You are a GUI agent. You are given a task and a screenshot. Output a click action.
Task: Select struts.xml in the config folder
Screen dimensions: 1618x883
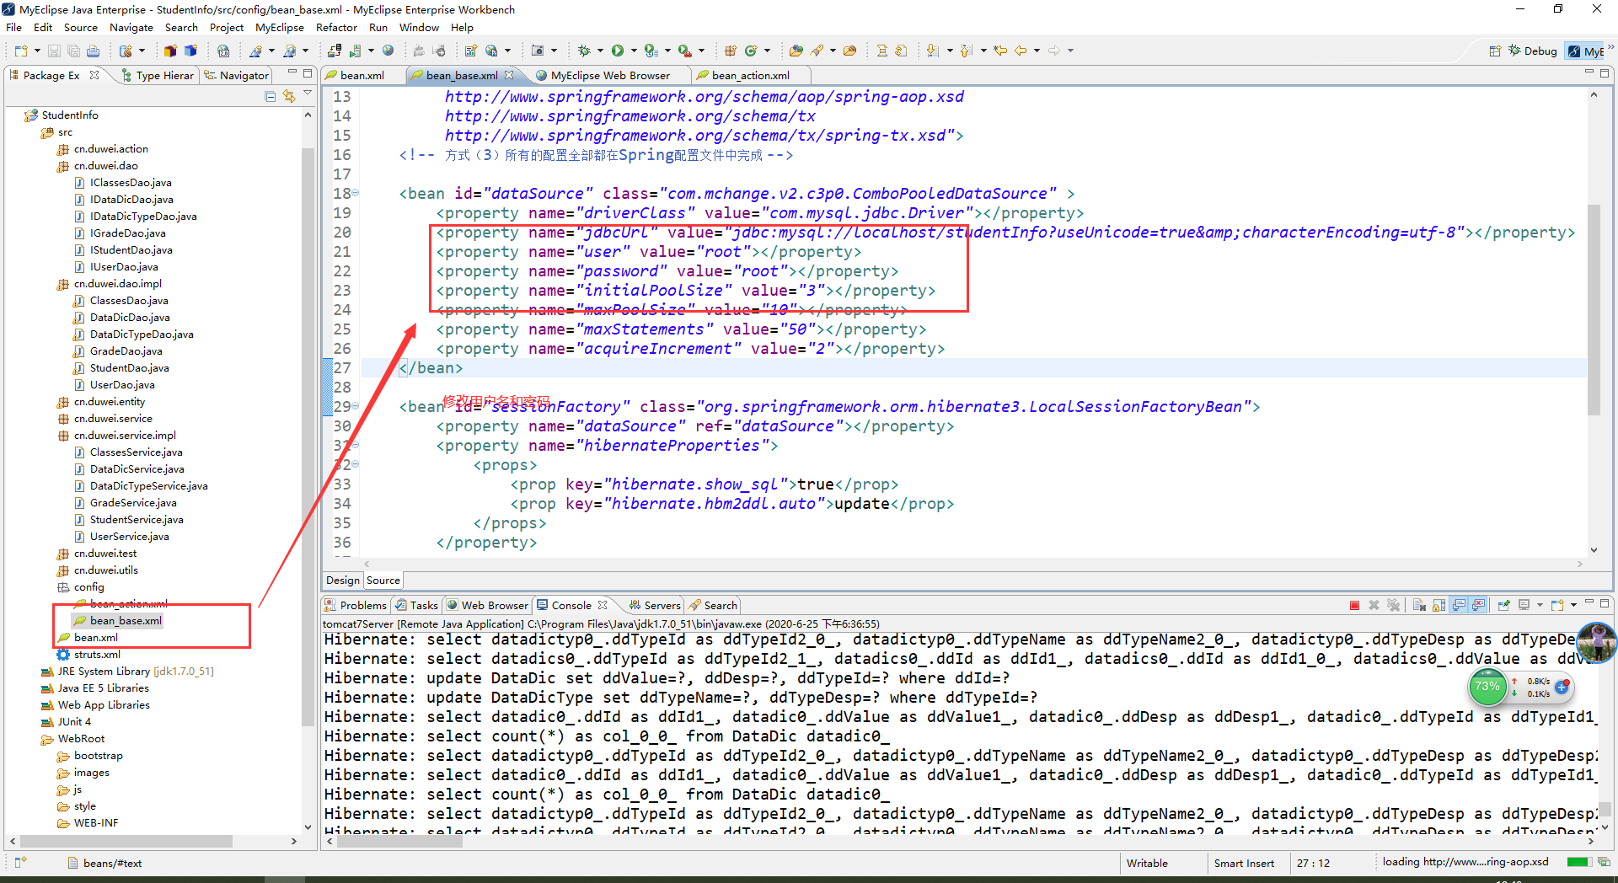coord(96,654)
